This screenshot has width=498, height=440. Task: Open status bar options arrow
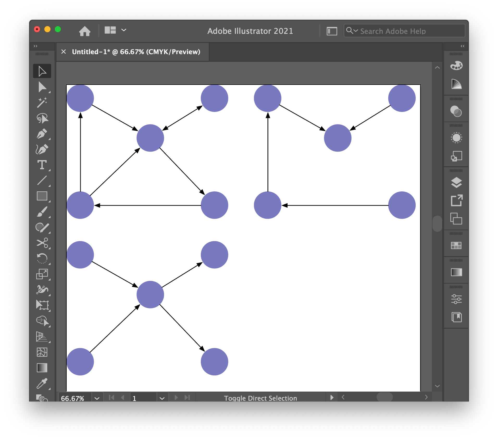click(x=332, y=398)
